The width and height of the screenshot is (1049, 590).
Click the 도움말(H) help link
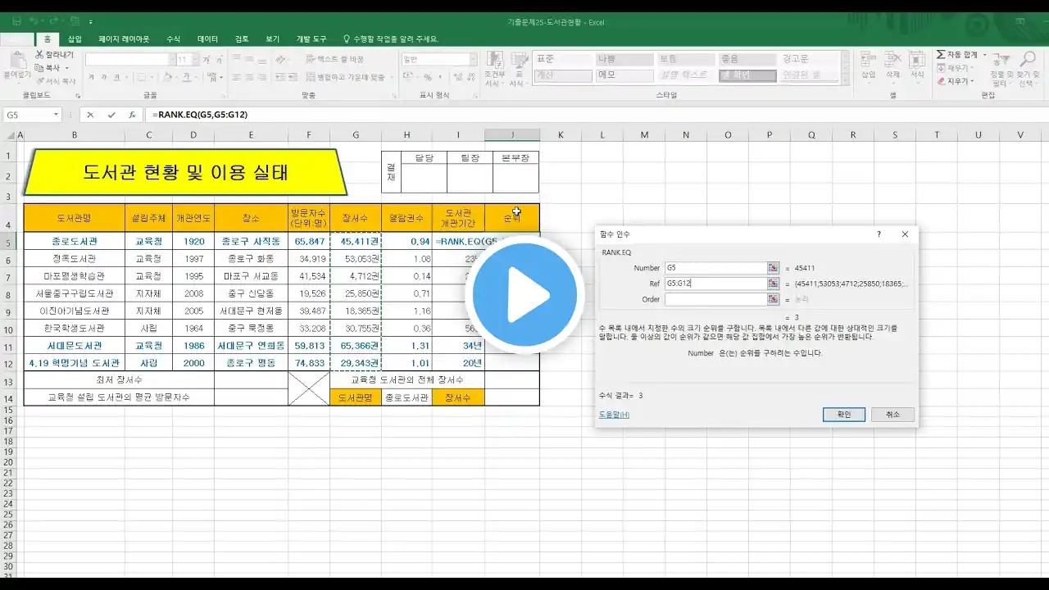tap(614, 415)
